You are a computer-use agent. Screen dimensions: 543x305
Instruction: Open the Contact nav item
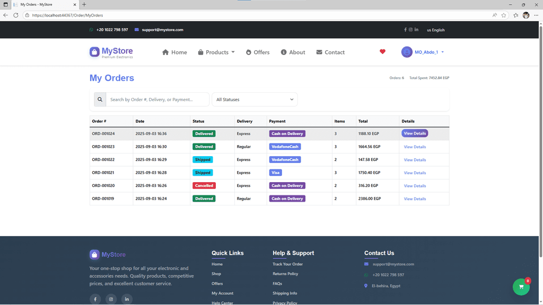(330, 52)
